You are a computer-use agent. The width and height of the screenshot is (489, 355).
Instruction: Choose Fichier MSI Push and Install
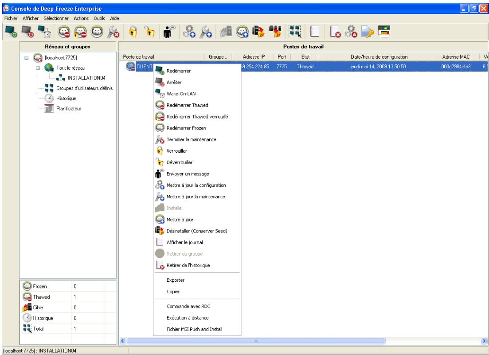pyautogui.click(x=197, y=329)
